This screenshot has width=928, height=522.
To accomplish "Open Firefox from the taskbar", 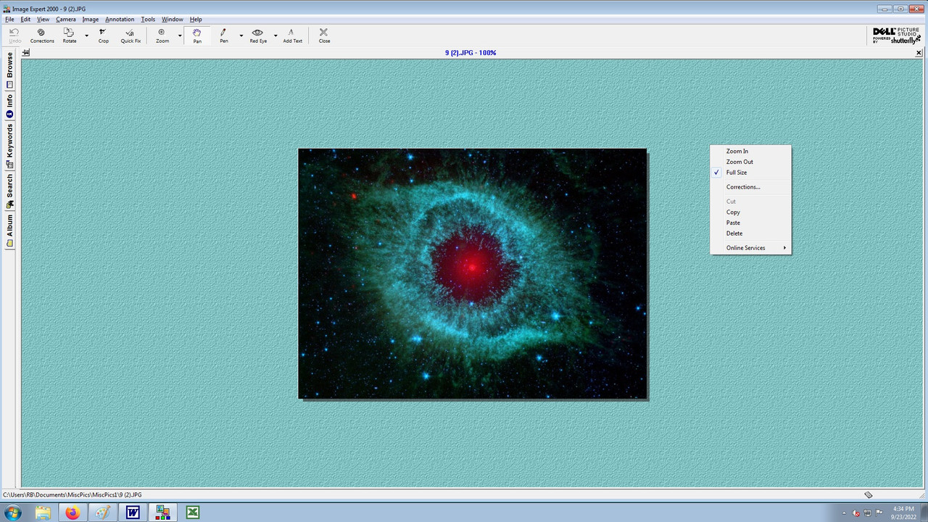I will pyautogui.click(x=72, y=513).
